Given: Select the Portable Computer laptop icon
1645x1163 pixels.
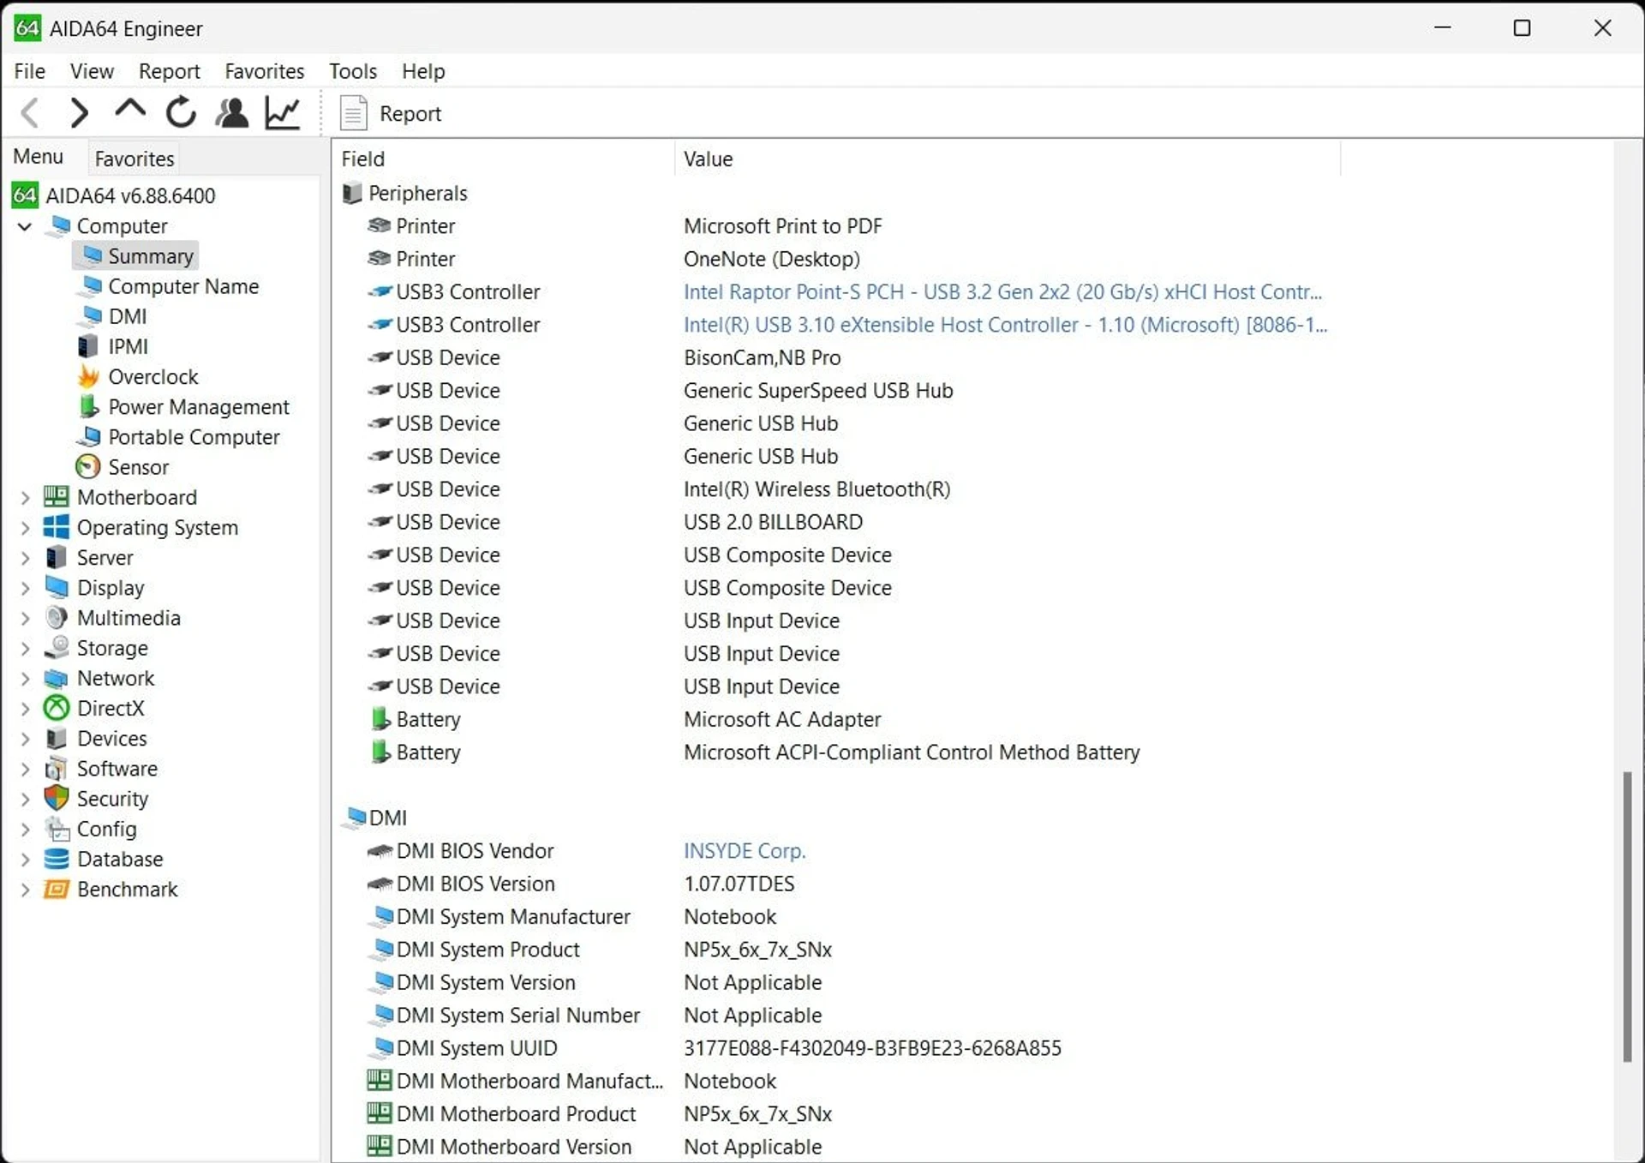Looking at the screenshot, I should point(88,437).
